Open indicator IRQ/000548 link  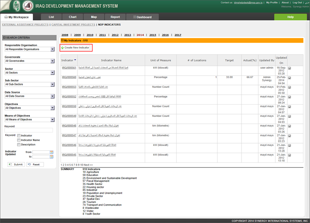[x=69, y=126]
